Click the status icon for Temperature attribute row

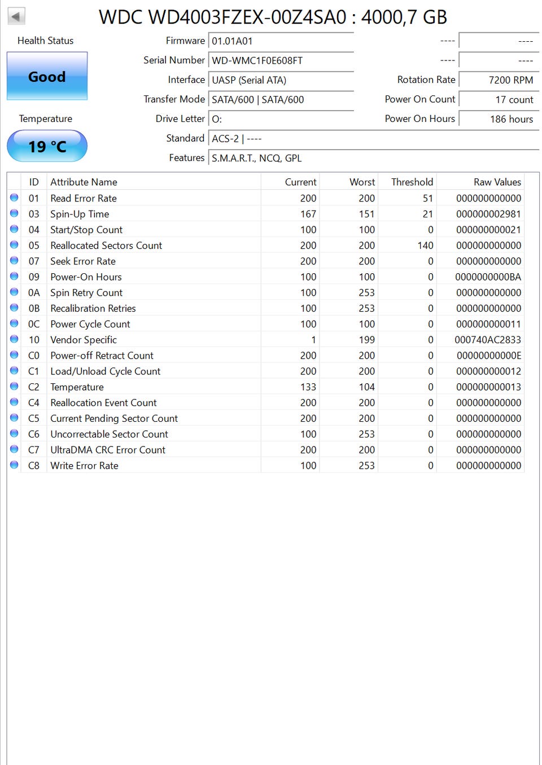click(14, 386)
